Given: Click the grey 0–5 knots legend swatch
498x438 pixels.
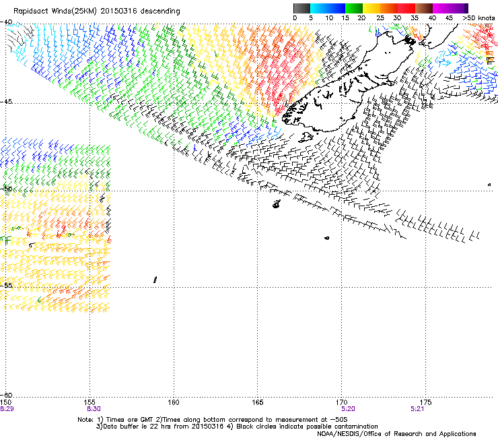Looking at the screenshot, I should click(x=301, y=8).
